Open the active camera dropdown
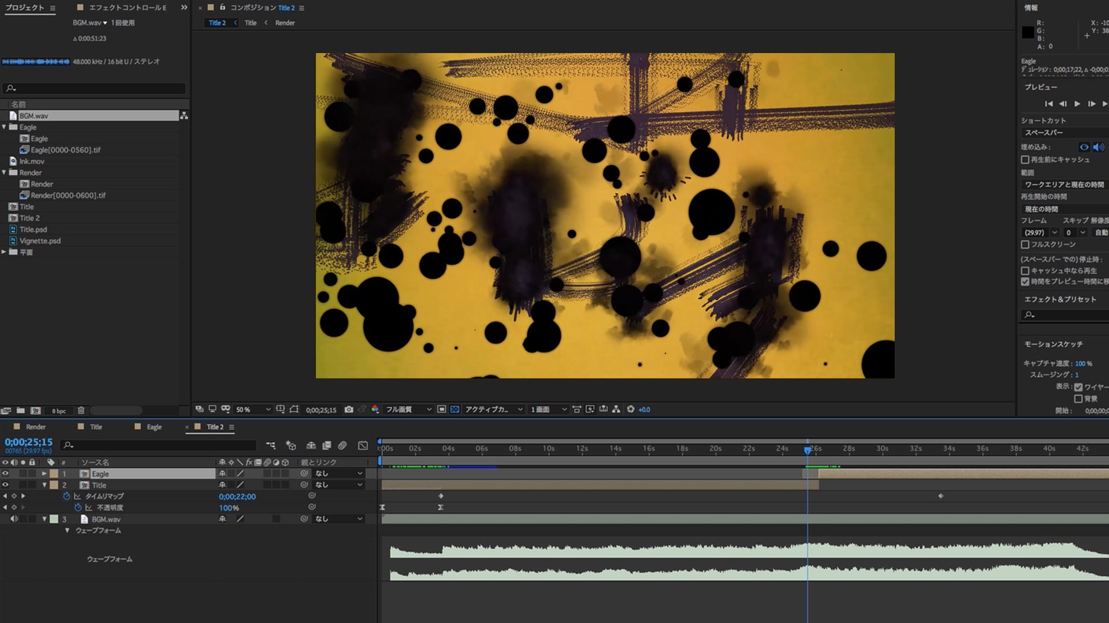 click(494, 410)
